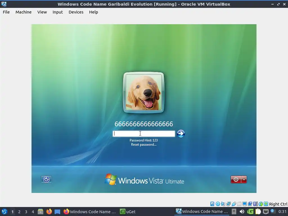Switch to virtual desktop 4

click(x=33, y=212)
